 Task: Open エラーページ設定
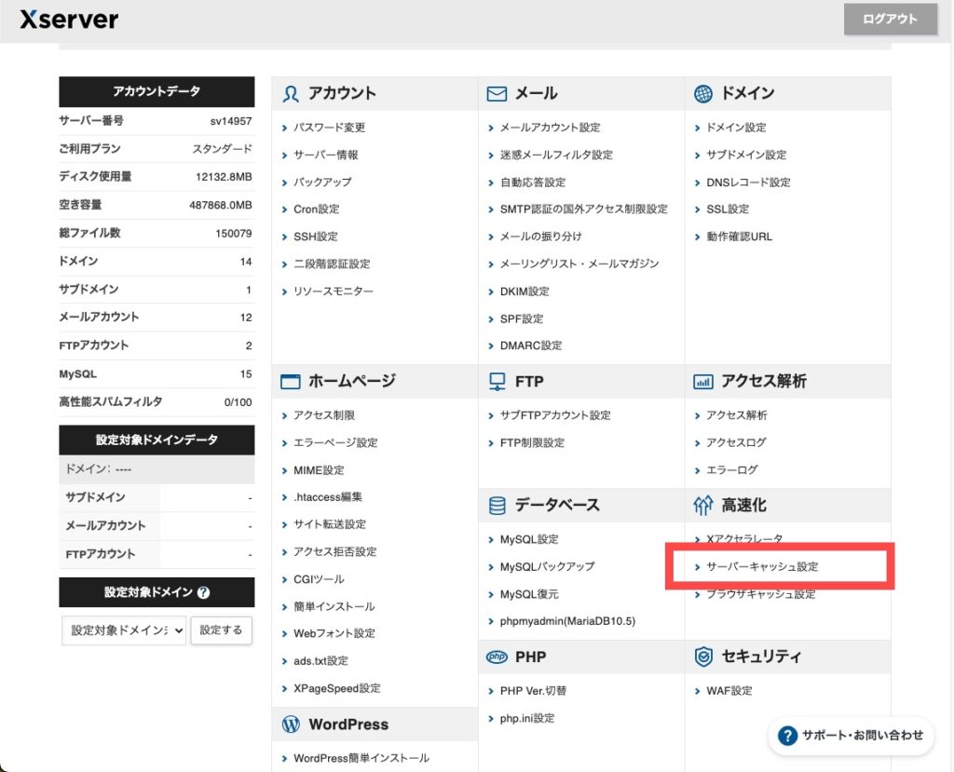pyautogui.click(x=335, y=442)
